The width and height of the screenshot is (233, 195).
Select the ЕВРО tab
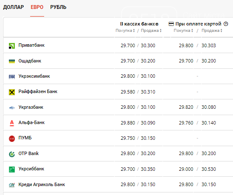(x=37, y=7)
